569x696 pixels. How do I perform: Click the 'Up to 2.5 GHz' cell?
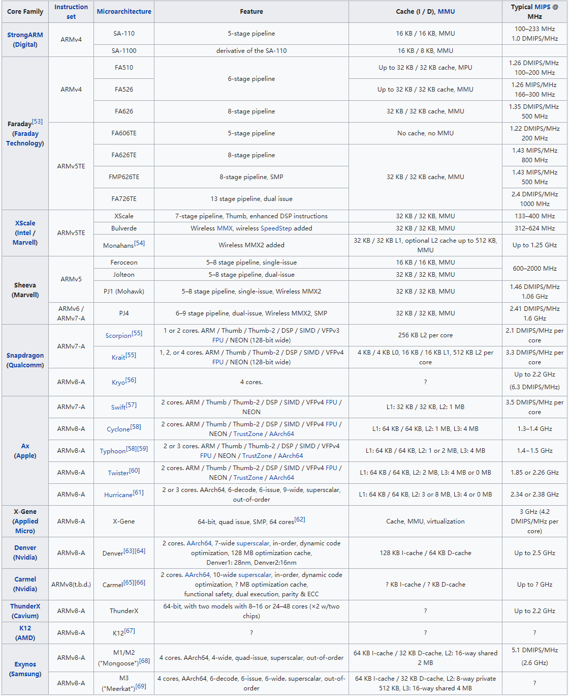(x=534, y=553)
